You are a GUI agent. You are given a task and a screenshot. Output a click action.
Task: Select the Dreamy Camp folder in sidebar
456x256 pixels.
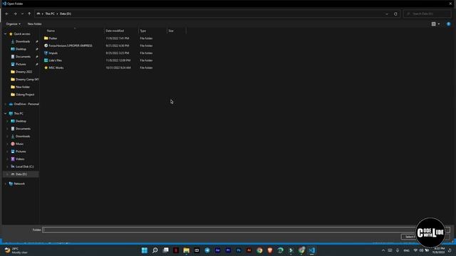(27, 79)
